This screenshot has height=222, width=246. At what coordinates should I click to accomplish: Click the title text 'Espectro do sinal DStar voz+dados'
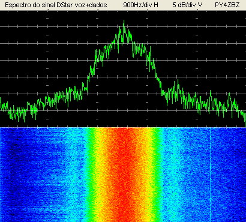[x=56, y=5]
